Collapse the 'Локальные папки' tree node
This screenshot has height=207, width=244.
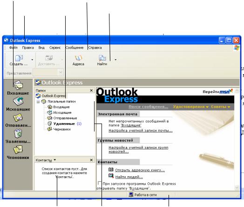point(38,102)
